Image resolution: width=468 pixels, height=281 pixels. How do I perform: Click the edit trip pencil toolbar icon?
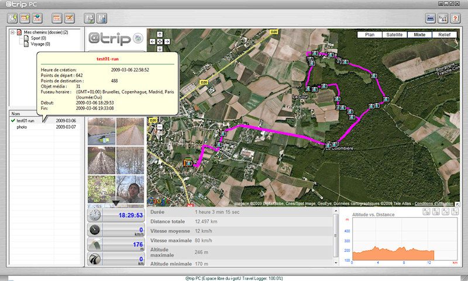point(69,18)
